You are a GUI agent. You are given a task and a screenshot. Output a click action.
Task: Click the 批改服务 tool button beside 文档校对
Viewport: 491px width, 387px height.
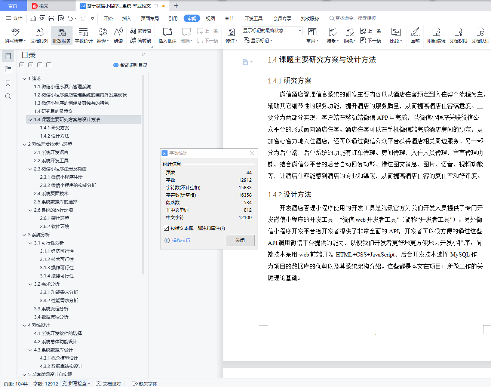point(62,36)
